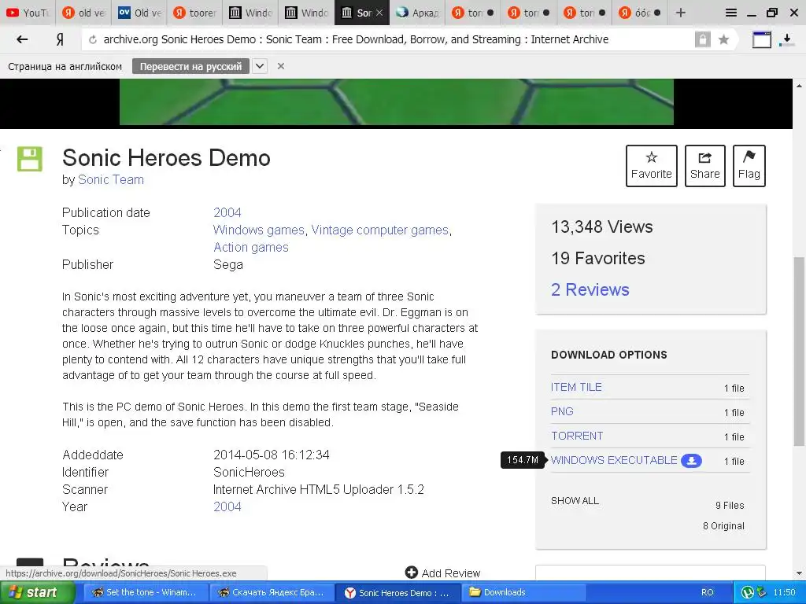Switch to the Аркад tab
Image resolution: width=806 pixels, height=604 pixels.
[419, 13]
